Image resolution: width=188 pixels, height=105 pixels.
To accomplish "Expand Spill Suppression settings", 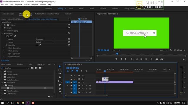I will pos(4,54).
